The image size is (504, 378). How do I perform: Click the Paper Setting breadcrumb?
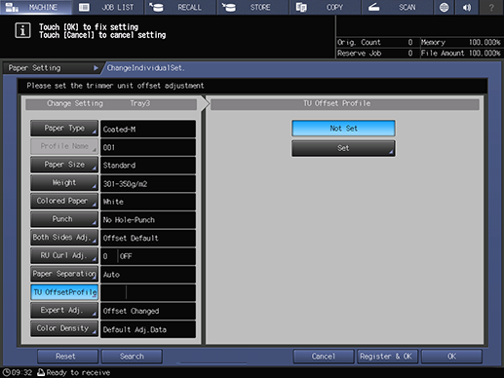54,68
